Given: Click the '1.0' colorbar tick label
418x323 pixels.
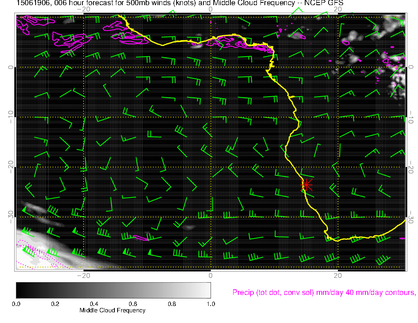Looking at the screenshot, I should pos(211,304).
